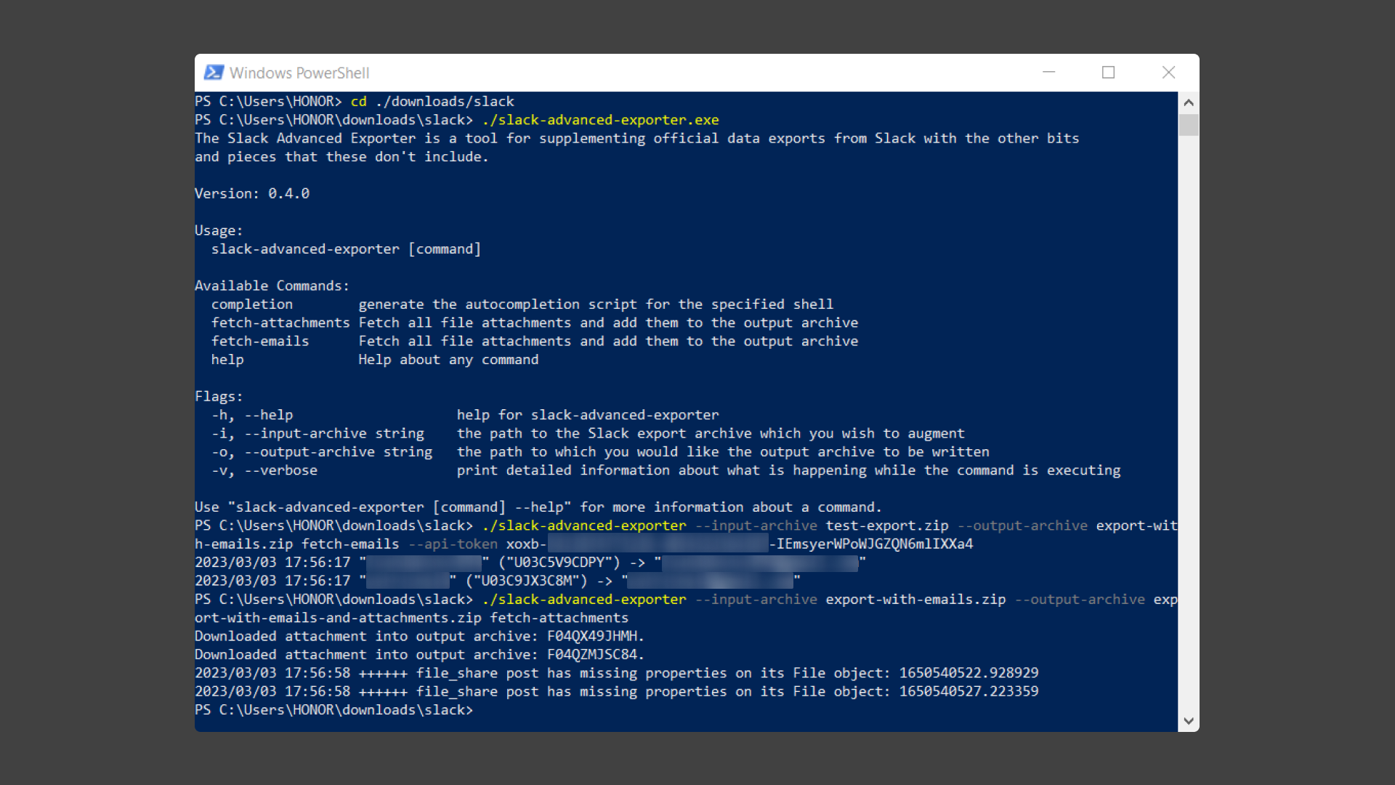Image resolution: width=1395 pixels, height=785 pixels.
Task: Click the fetch-emails command name in help
Action: (x=260, y=342)
